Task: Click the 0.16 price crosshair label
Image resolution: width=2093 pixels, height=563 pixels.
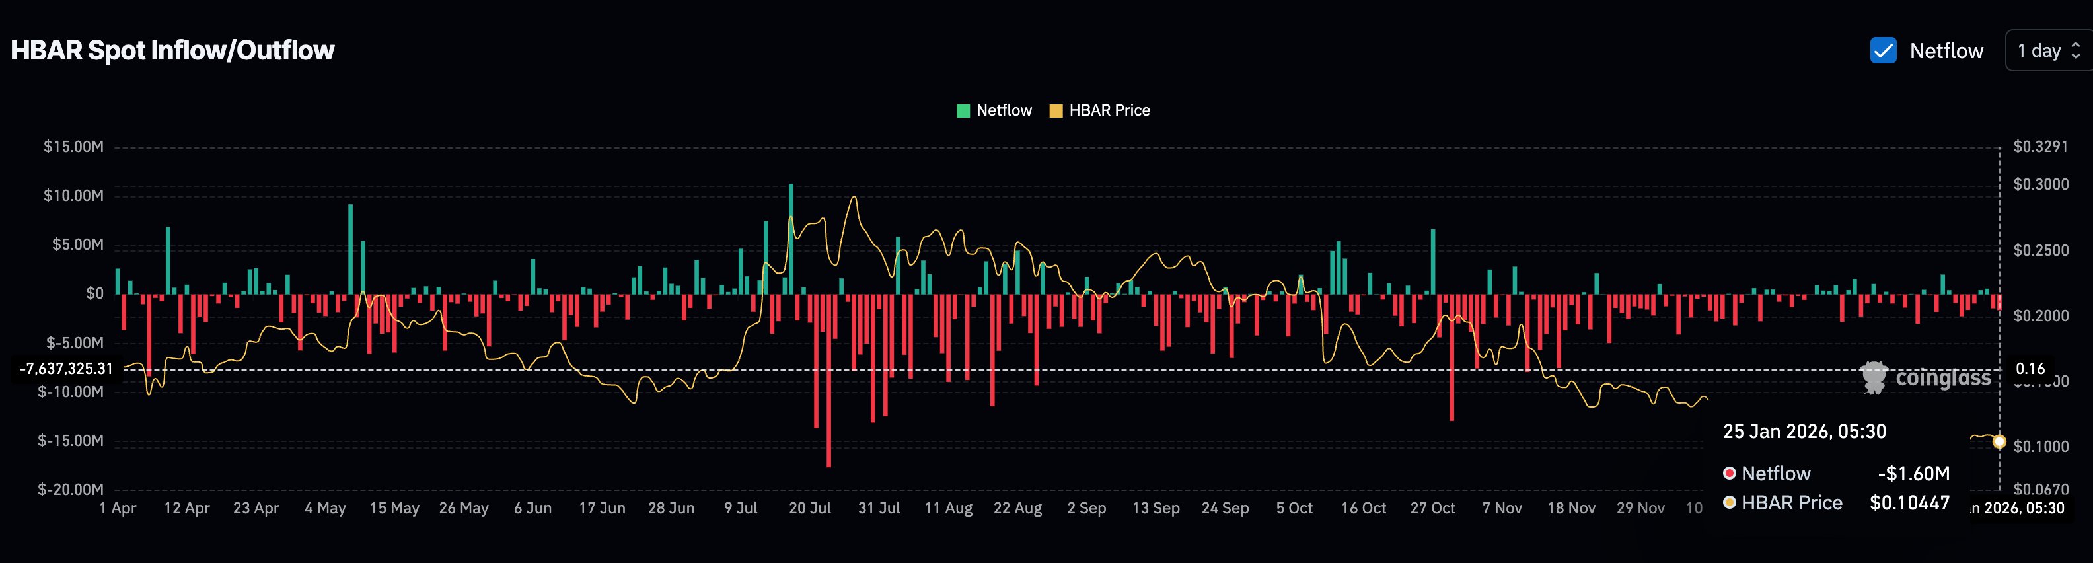Action: coord(2030,369)
